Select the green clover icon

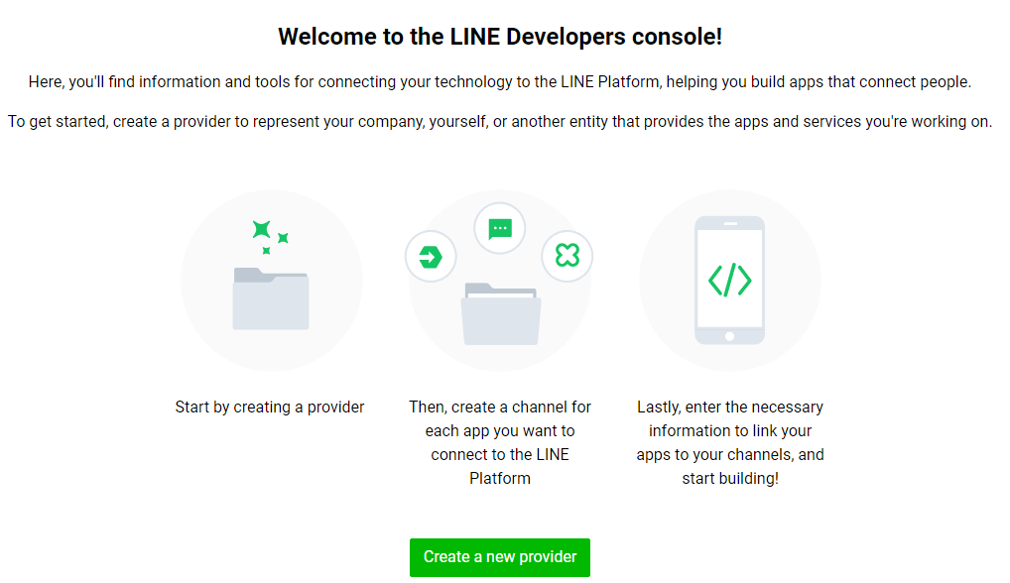568,256
